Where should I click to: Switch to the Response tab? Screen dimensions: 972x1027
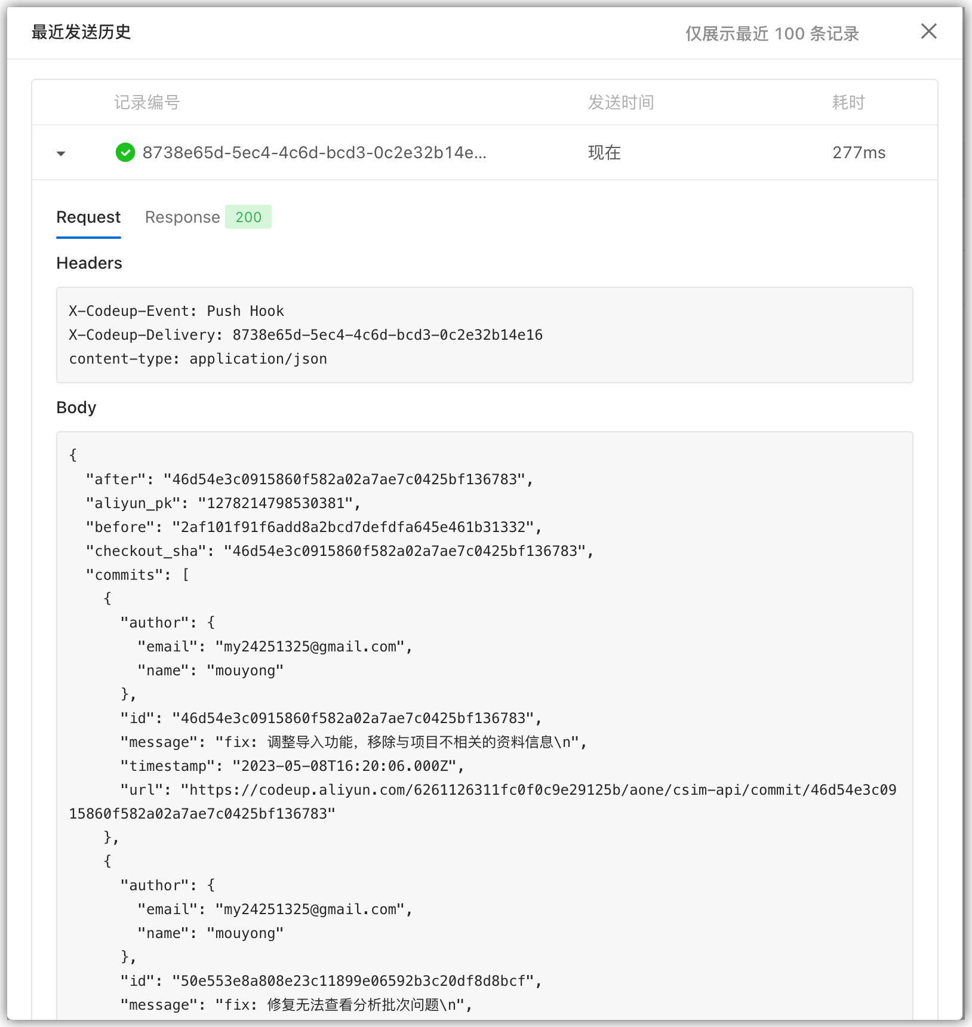coord(182,217)
